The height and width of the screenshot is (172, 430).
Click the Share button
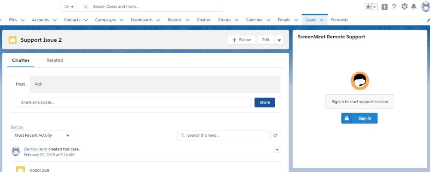(264, 102)
